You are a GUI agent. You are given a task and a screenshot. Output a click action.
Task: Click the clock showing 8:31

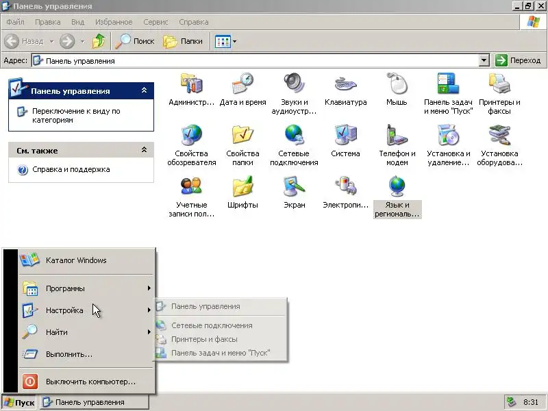(x=531, y=402)
